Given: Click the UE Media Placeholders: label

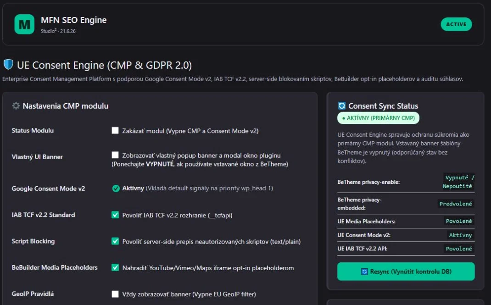Looking at the screenshot, I should pos(366,222).
